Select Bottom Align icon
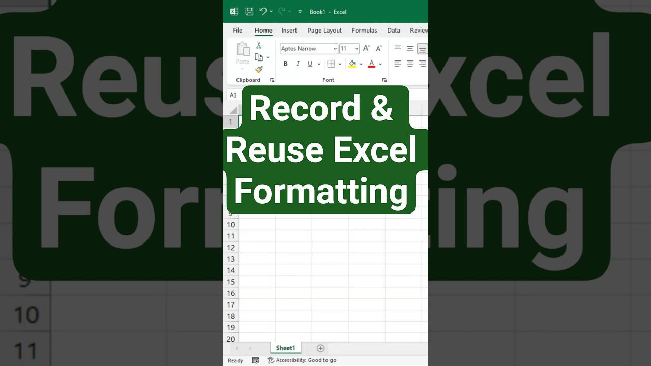Image resolution: width=651 pixels, height=366 pixels. [x=422, y=49]
